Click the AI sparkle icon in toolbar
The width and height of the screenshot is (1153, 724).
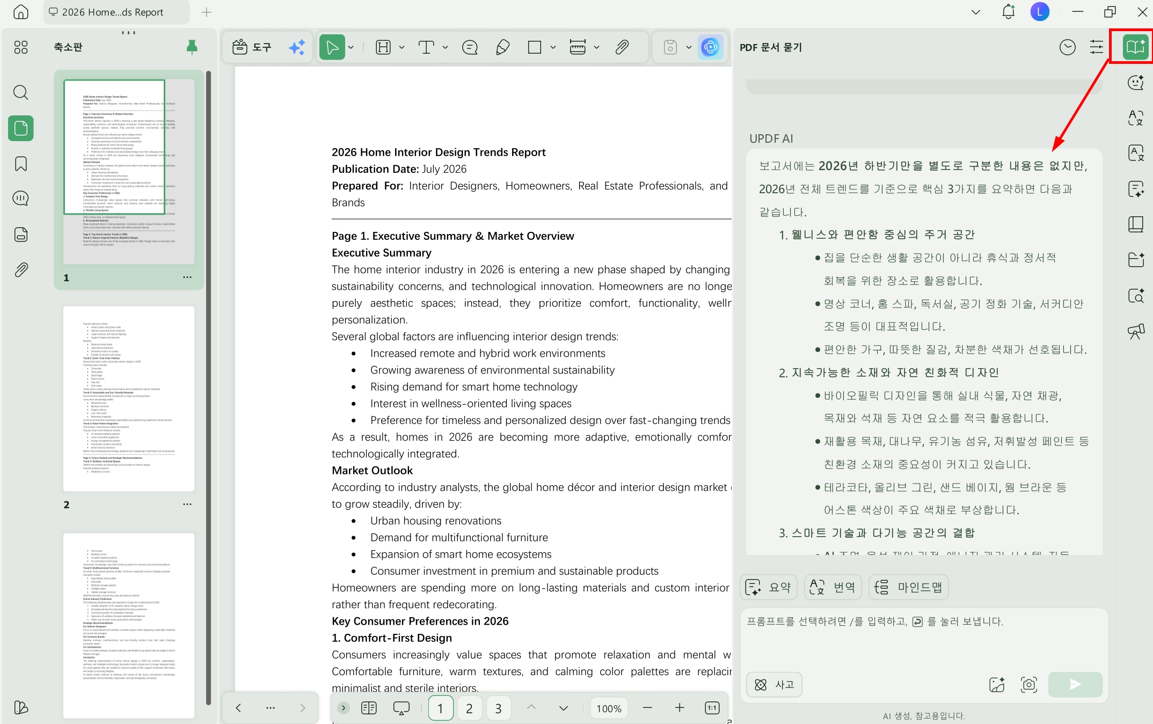point(297,47)
